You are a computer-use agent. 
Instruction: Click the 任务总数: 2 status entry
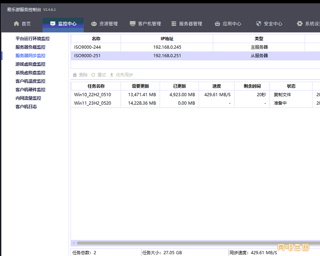[x=84, y=253]
